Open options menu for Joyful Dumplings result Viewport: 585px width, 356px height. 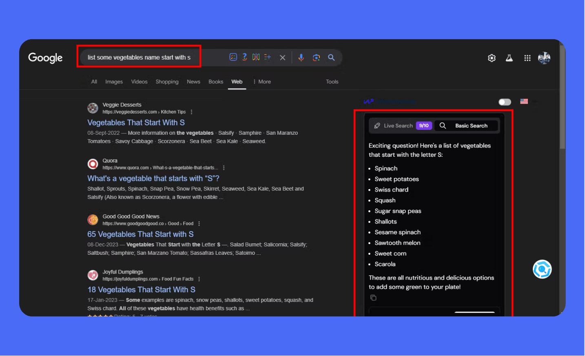point(199,279)
